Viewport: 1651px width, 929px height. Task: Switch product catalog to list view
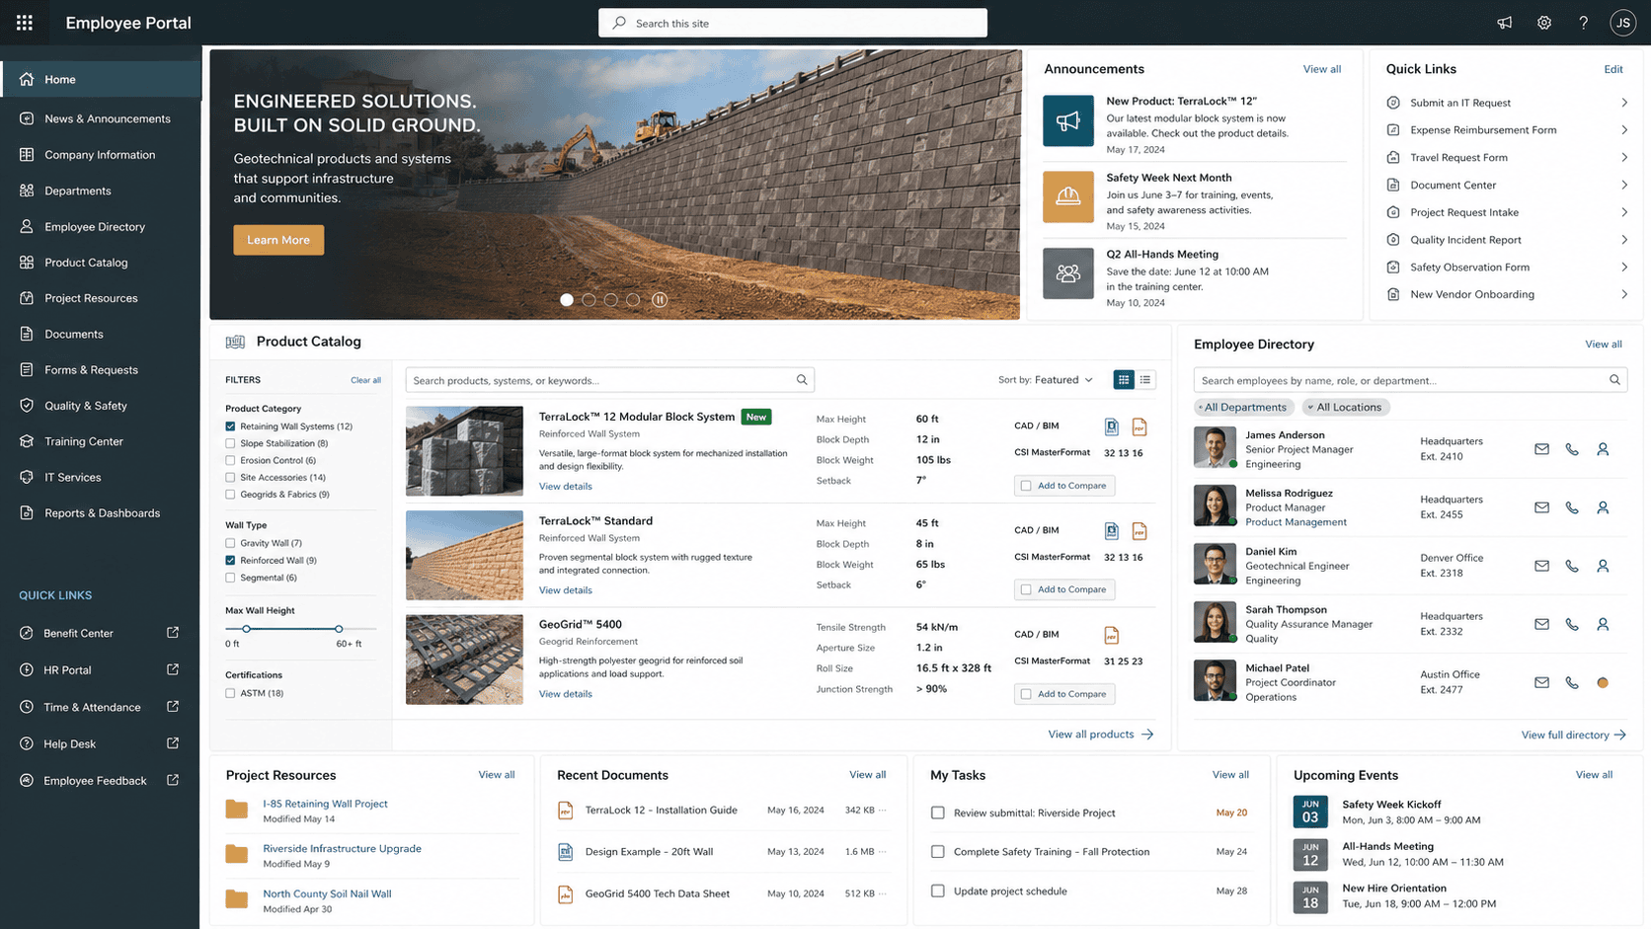pyautogui.click(x=1145, y=380)
